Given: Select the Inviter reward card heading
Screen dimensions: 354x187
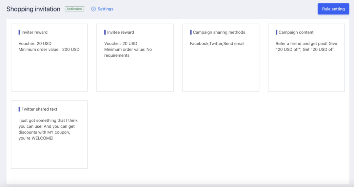Looking at the screenshot, I should point(34,32).
